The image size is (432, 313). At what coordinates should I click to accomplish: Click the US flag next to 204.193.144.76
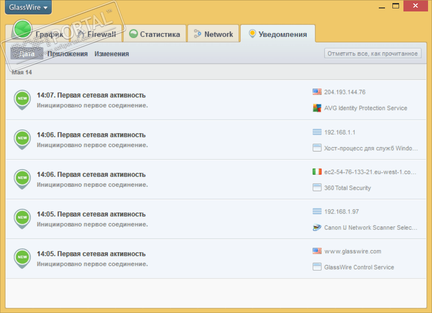pyautogui.click(x=317, y=92)
